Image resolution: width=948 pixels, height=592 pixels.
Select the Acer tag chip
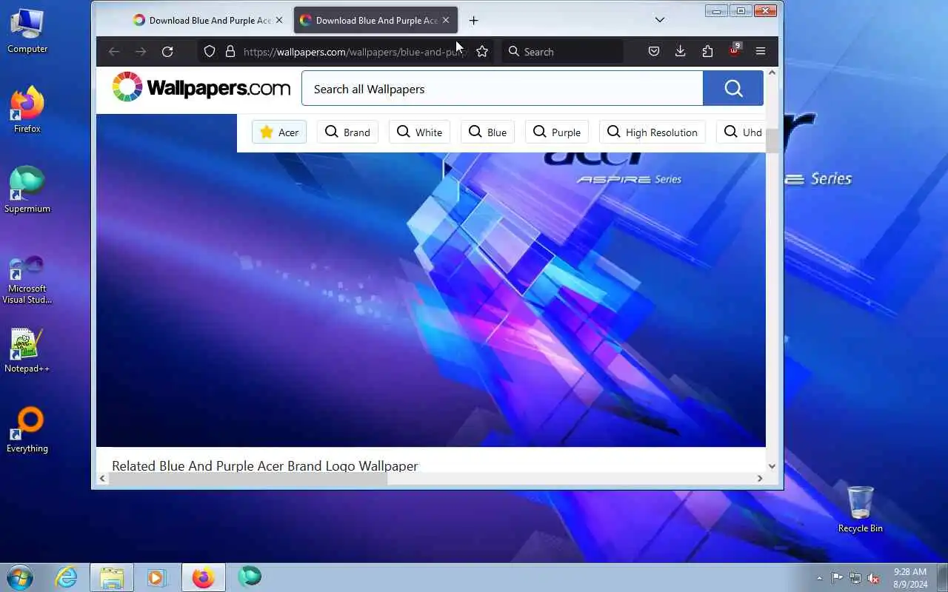click(x=279, y=132)
